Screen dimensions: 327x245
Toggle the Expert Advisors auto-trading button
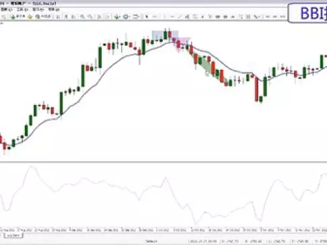[x=44, y=16]
